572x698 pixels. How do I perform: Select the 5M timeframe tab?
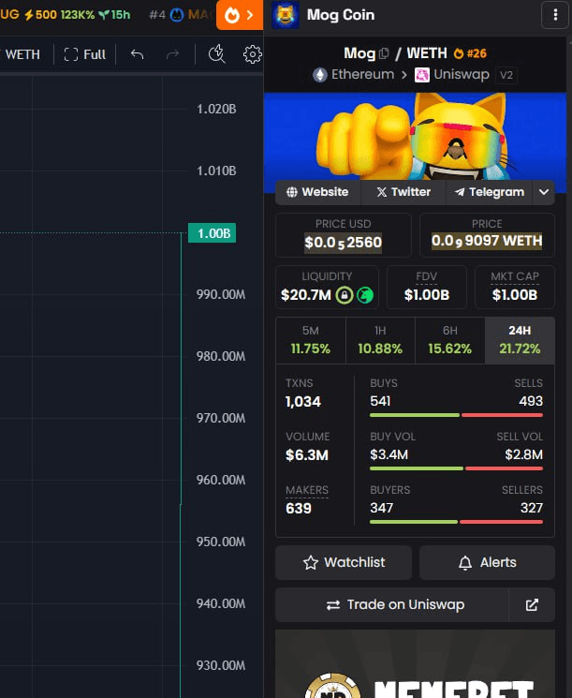point(311,340)
